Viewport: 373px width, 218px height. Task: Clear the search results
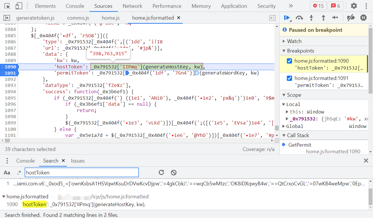(x=173, y=172)
